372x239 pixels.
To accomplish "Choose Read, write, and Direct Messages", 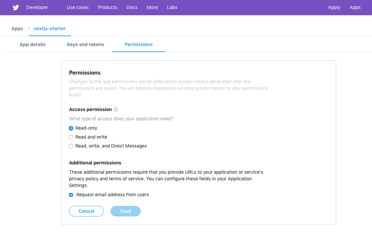I will pos(71,146).
